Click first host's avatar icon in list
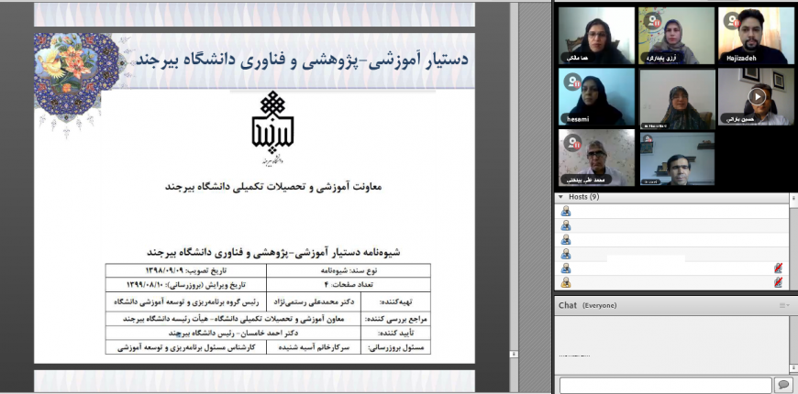Screen dimensions: 798x394 tap(566, 211)
